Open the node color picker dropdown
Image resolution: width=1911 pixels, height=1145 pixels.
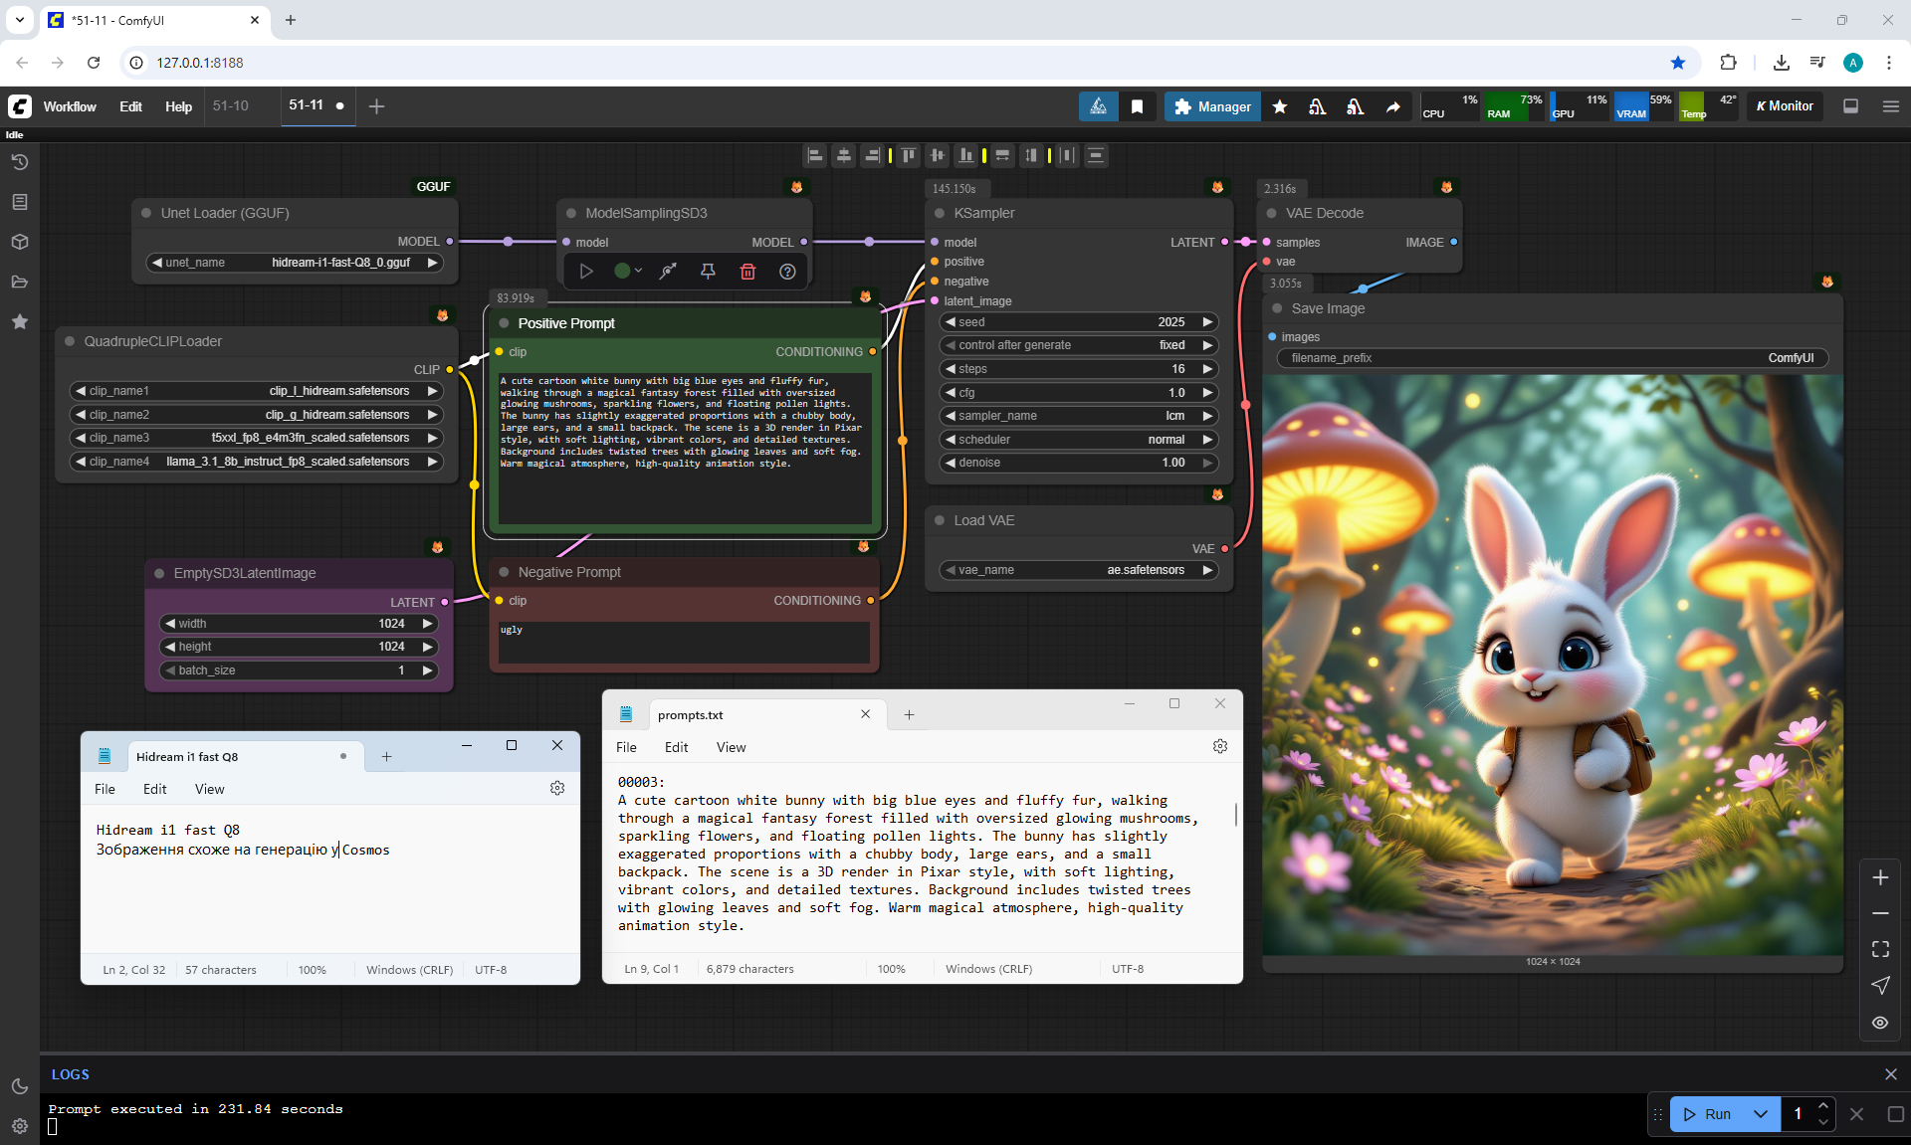click(x=627, y=272)
